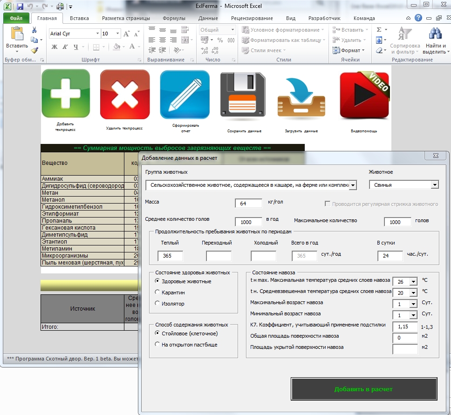This screenshot has height=415, width=451.
Task: Enable regular animal shearing checkbox
Action: click(x=328, y=204)
